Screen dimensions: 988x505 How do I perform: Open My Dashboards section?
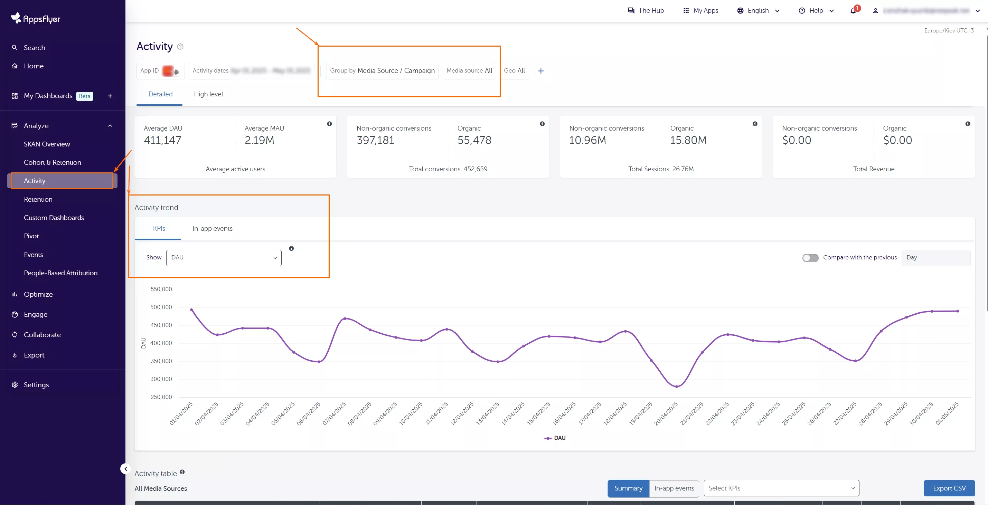[x=48, y=96]
